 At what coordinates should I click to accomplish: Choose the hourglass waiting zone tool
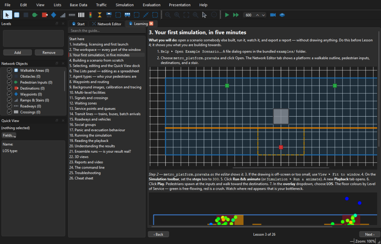pyautogui.click(x=100, y=15)
